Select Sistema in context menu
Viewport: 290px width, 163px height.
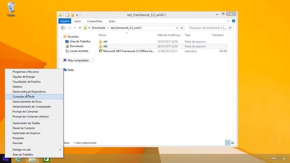[34, 86]
